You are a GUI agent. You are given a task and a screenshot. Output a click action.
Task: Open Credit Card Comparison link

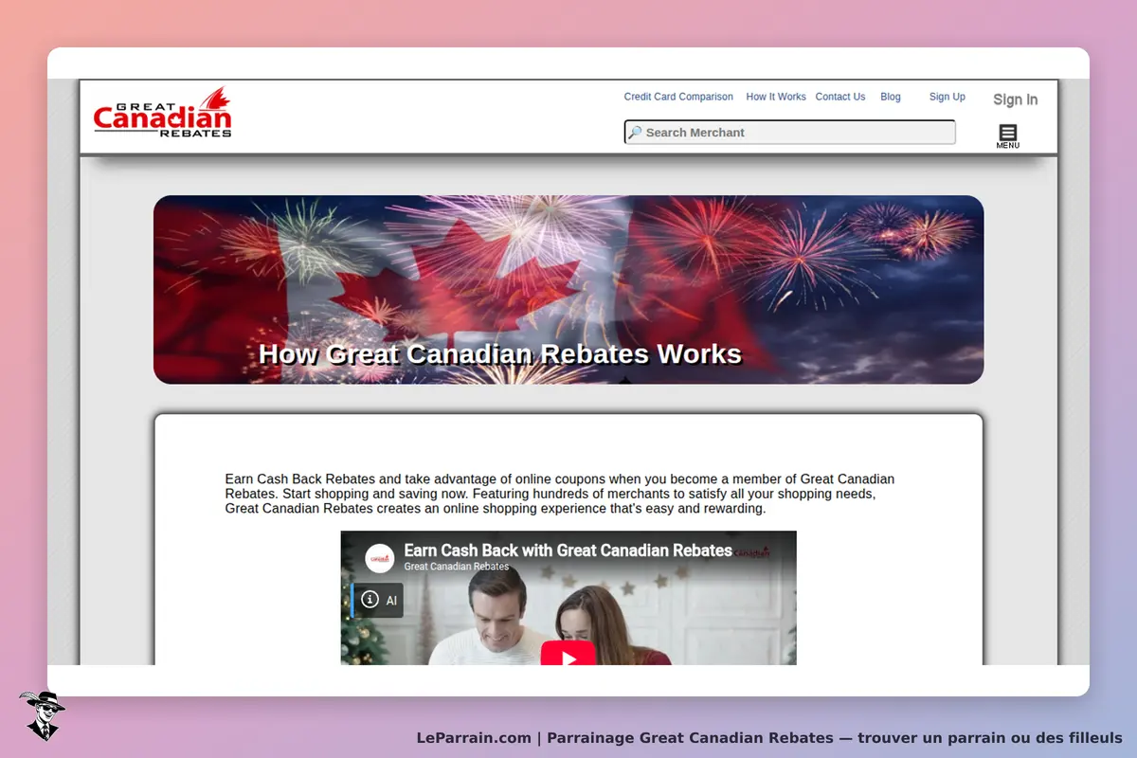[678, 97]
